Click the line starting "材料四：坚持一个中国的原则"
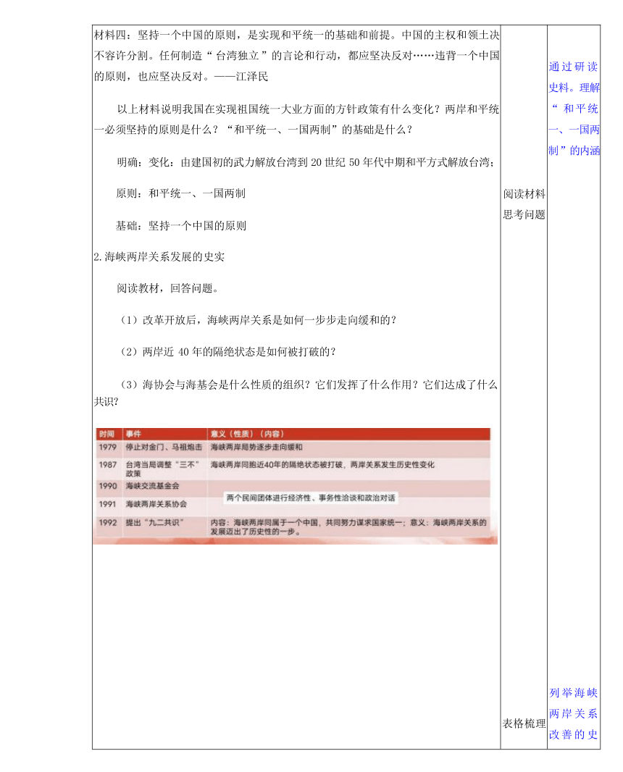Viewport: 623px width, 772px height. pyautogui.click(x=296, y=35)
